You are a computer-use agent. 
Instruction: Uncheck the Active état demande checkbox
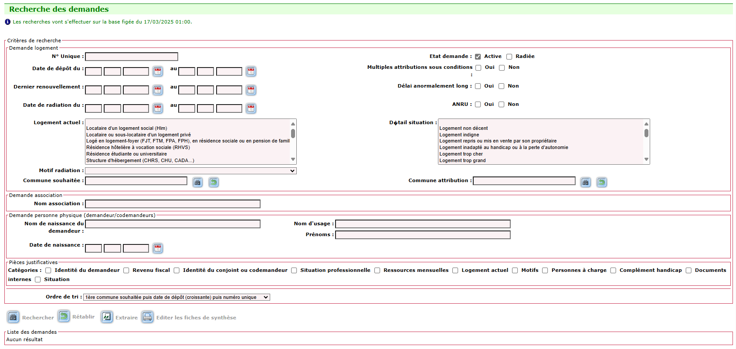pyautogui.click(x=478, y=57)
